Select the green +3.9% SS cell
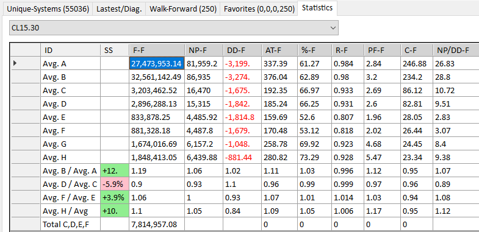 tap(115, 197)
